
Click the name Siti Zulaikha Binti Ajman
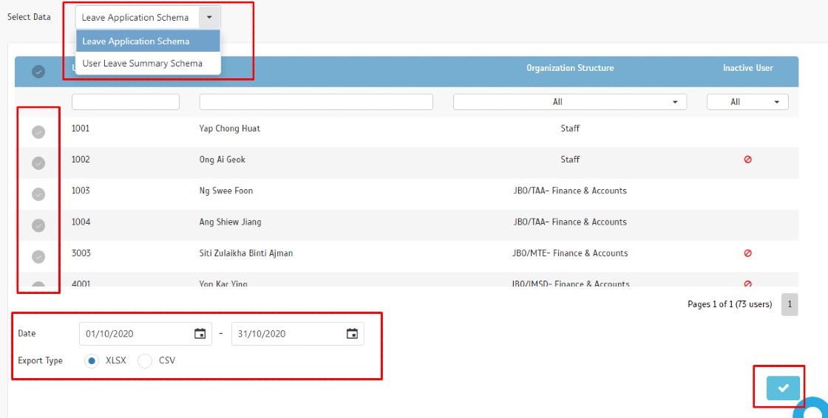pos(246,253)
